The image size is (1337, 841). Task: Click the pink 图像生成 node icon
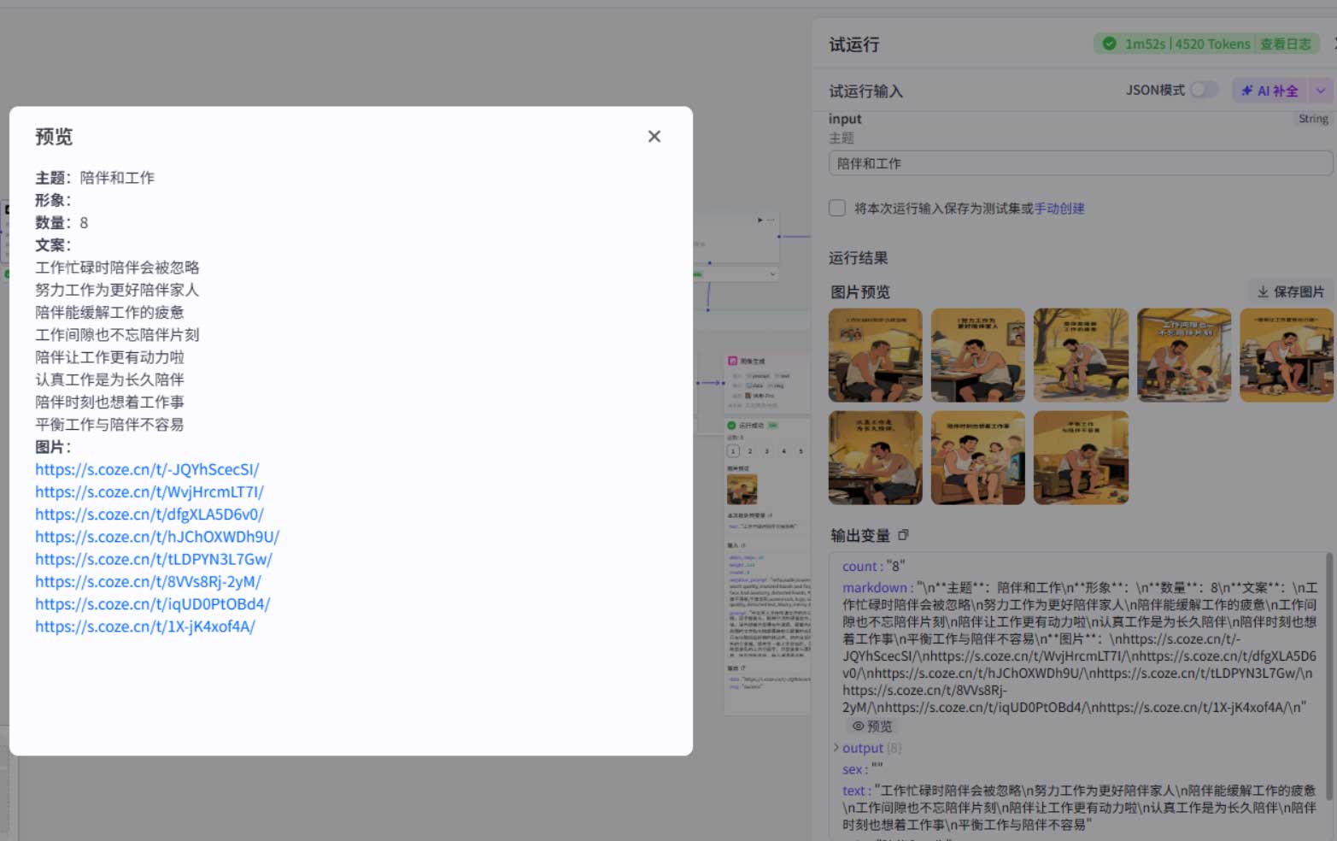(732, 361)
